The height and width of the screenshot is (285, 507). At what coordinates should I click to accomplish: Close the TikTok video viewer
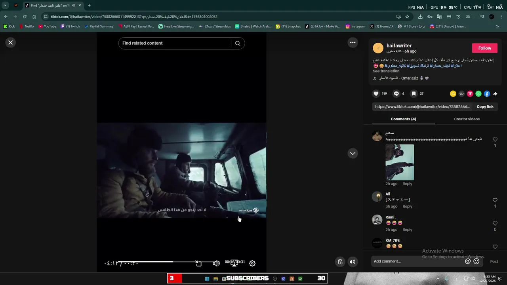point(11,42)
